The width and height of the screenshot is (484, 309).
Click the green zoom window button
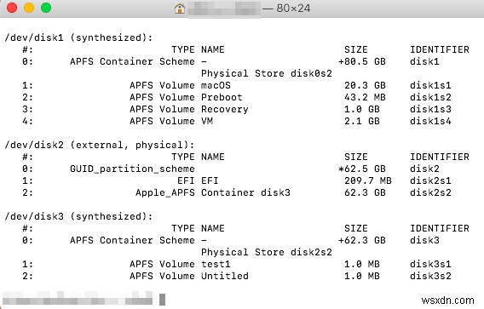[46, 8]
